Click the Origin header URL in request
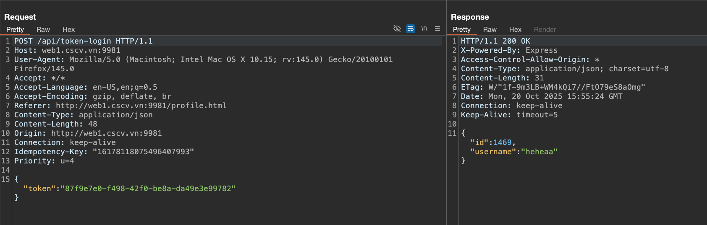This screenshot has height=225, width=707. click(x=106, y=133)
